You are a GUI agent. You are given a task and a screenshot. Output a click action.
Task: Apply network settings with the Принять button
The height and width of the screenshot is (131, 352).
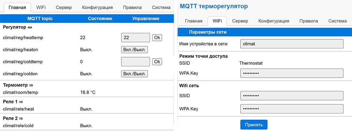[x=254, y=124]
